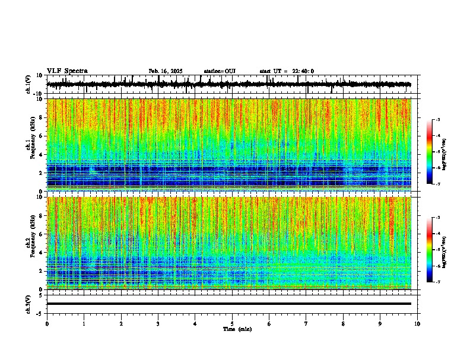Screen dimensions: 470x363
Task: Click time axis tick label '8'
Action: (x=343, y=324)
